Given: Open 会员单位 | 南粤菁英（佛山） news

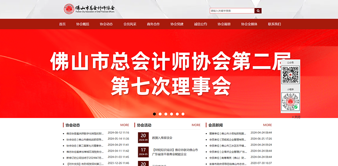Looking at the screenshot, I should (228, 158).
